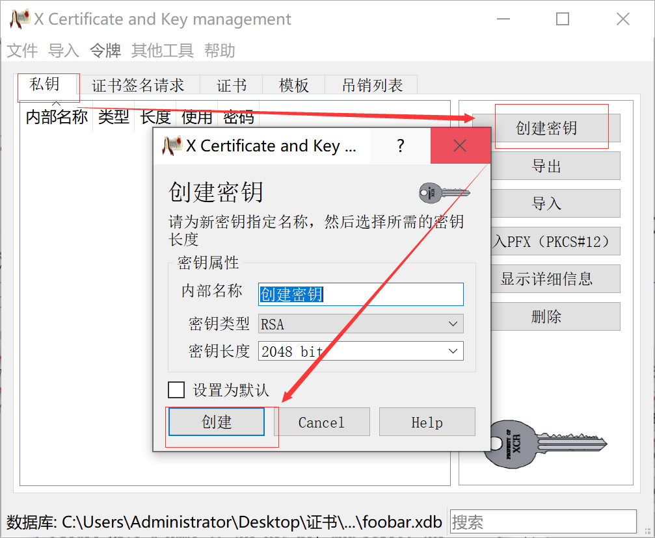Expand the 密钥长度 2048 bit combo box
The width and height of the screenshot is (655, 538).
(360, 351)
